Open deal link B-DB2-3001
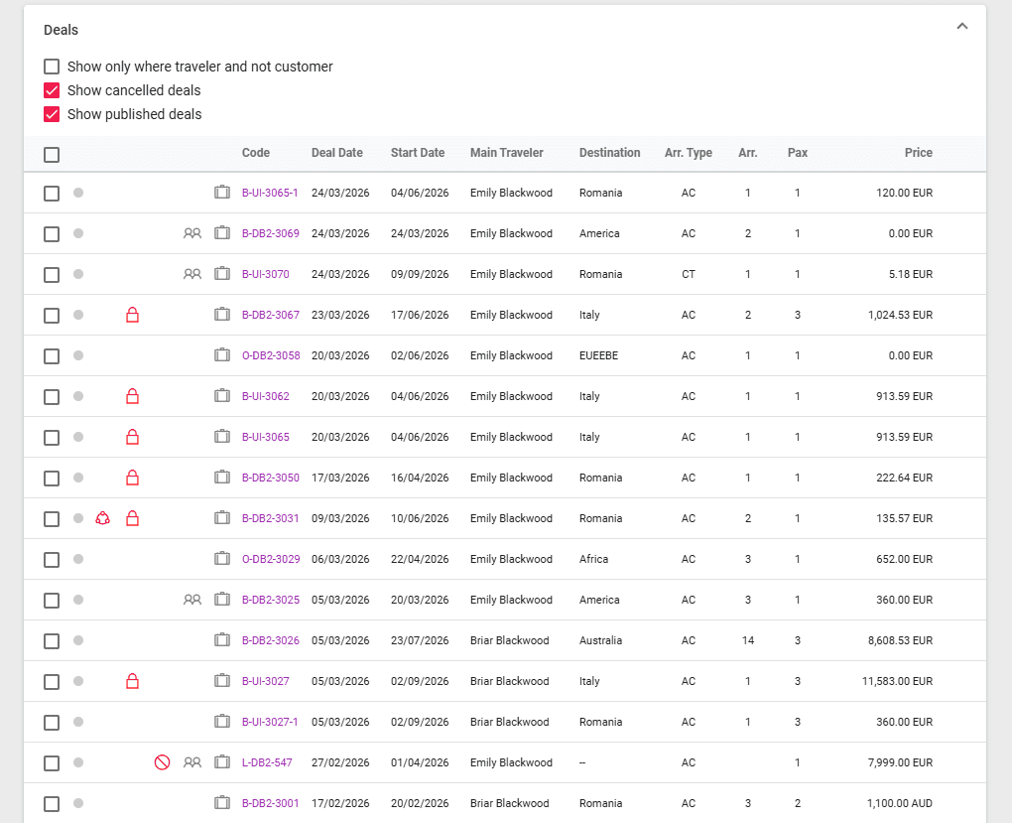This screenshot has width=1012, height=823. pos(270,803)
